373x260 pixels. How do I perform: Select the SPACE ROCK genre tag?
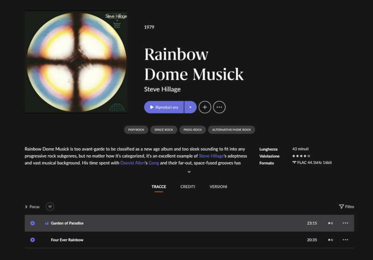164,130
